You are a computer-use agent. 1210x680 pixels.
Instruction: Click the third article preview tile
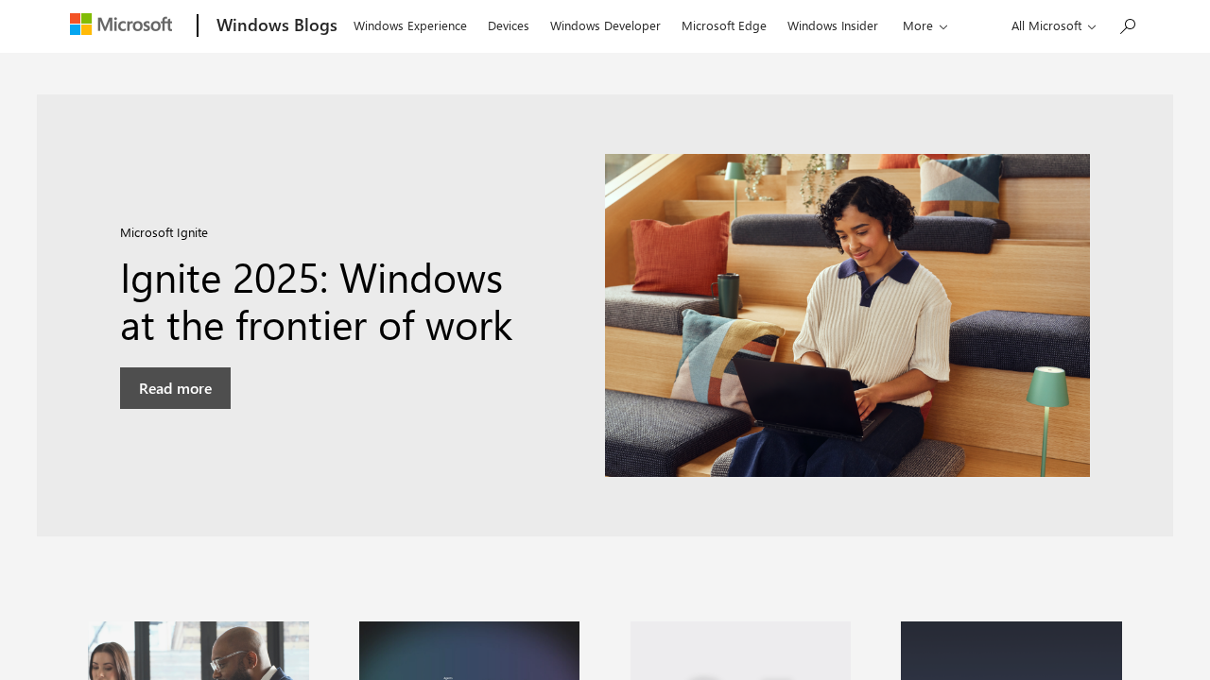tap(740, 651)
